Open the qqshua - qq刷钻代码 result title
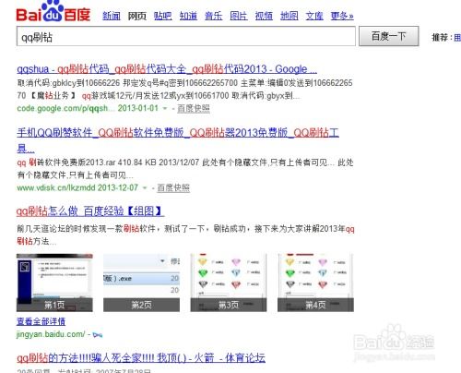The height and width of the screenshot is (373, 461). (167, 69)
